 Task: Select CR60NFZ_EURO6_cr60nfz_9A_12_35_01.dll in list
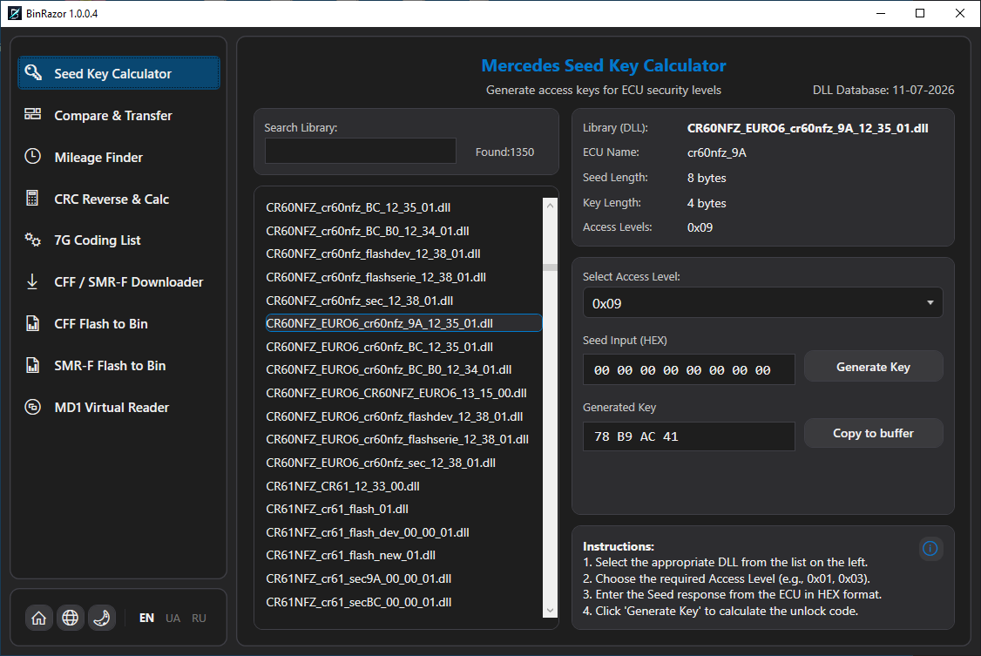click(403, 322)
